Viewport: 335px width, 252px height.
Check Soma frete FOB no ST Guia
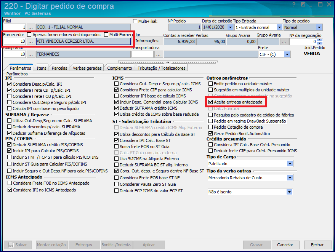point(117,147)
